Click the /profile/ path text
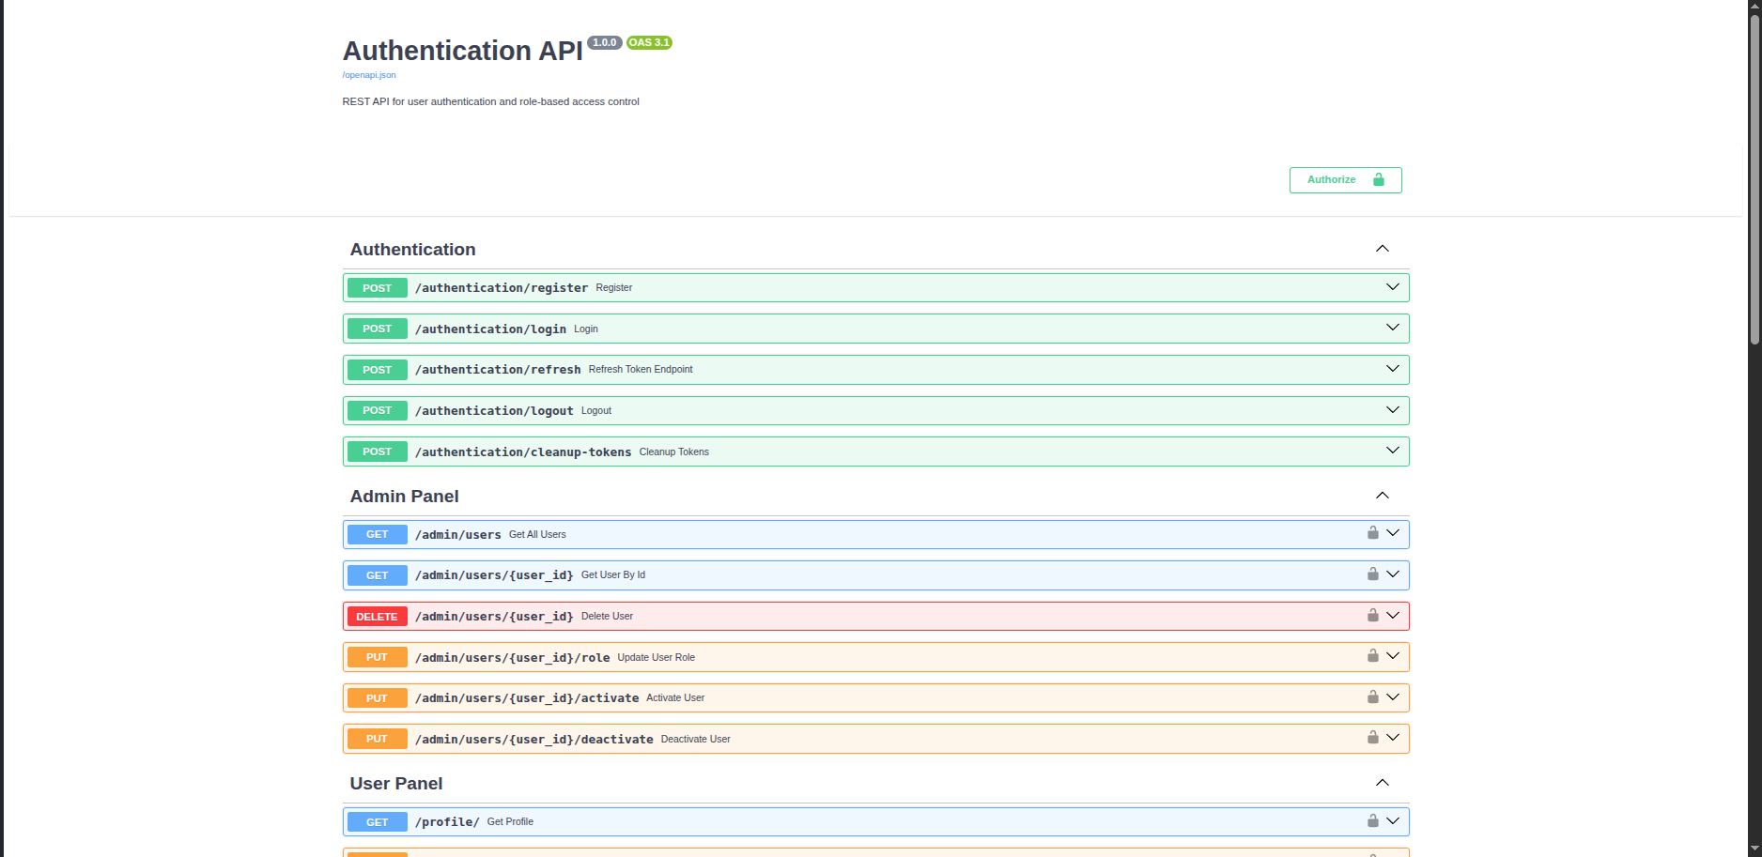1762x857 pixels. pos(447,822)
